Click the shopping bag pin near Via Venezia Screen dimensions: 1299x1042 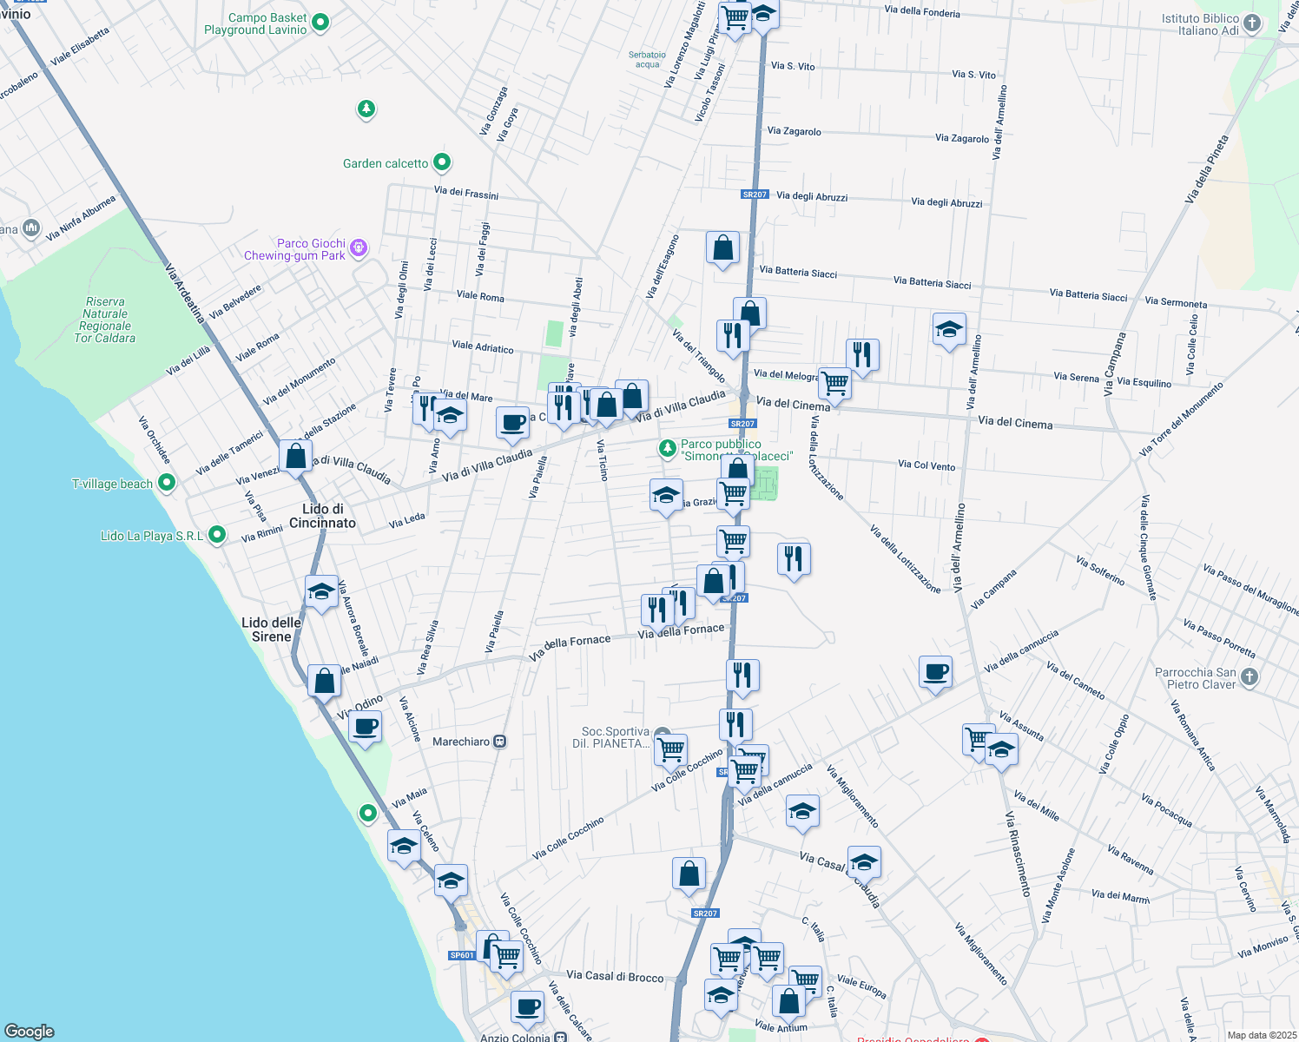pos(295,457)
